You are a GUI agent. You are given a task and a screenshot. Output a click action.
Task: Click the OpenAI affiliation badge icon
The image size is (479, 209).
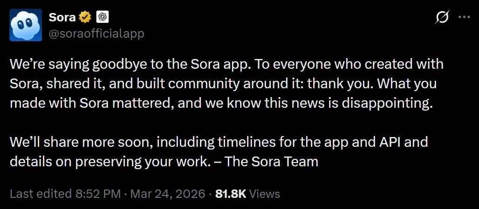click(x=102, y=18)
